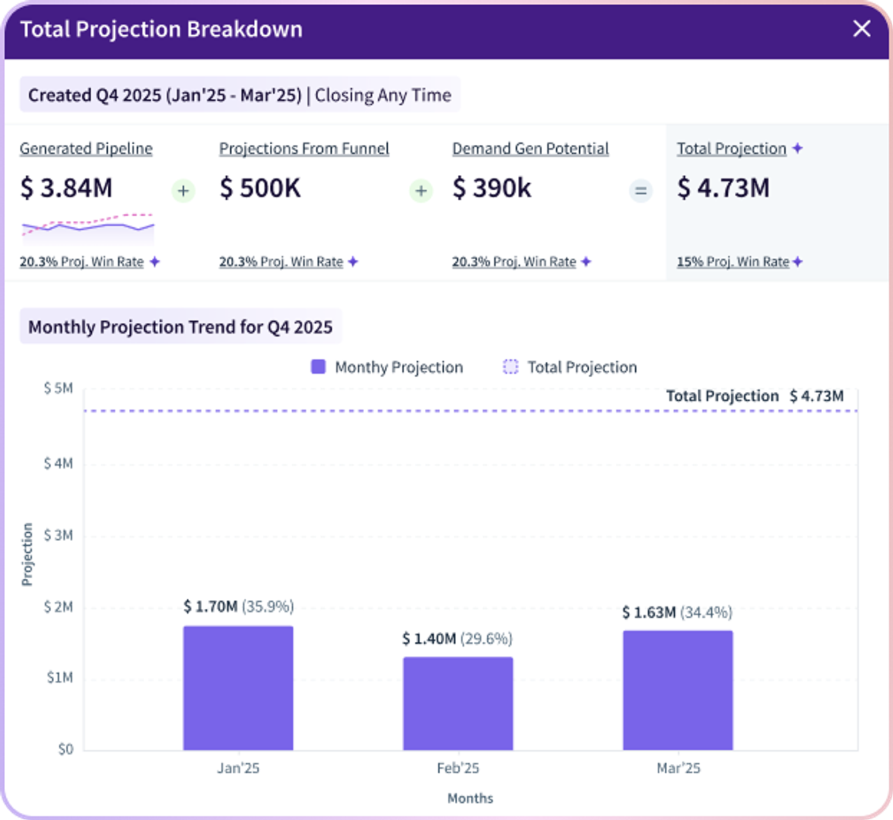The height and width of the screenshot is (820, 893).
Task: Open the Total Projection heading link
Action: point(732,149)
